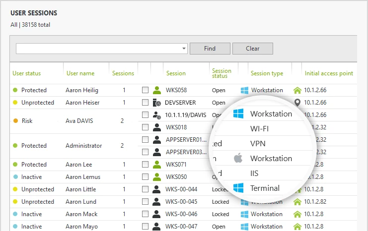Viewport: 368px width, 231px height.
Task: Click the location pin icon in DEVSERVER row
Action: [297, 103]
